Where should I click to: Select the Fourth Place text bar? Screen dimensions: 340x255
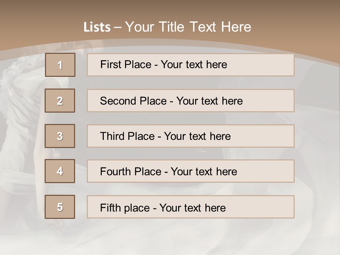click(191, 171)
